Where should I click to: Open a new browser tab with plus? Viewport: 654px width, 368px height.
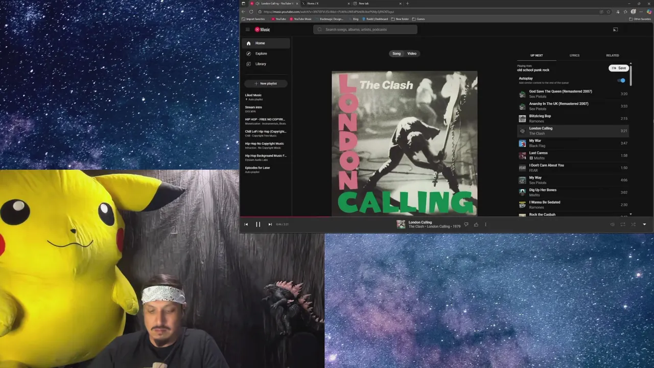[x=407, y=4]
